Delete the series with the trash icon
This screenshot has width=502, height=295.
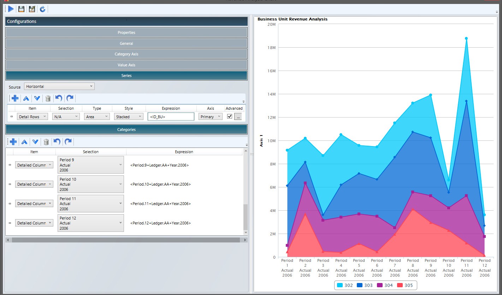(48, 98)
